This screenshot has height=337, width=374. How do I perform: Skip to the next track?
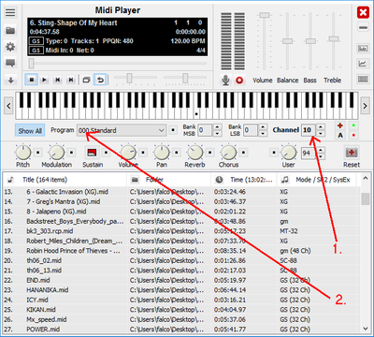71,80
